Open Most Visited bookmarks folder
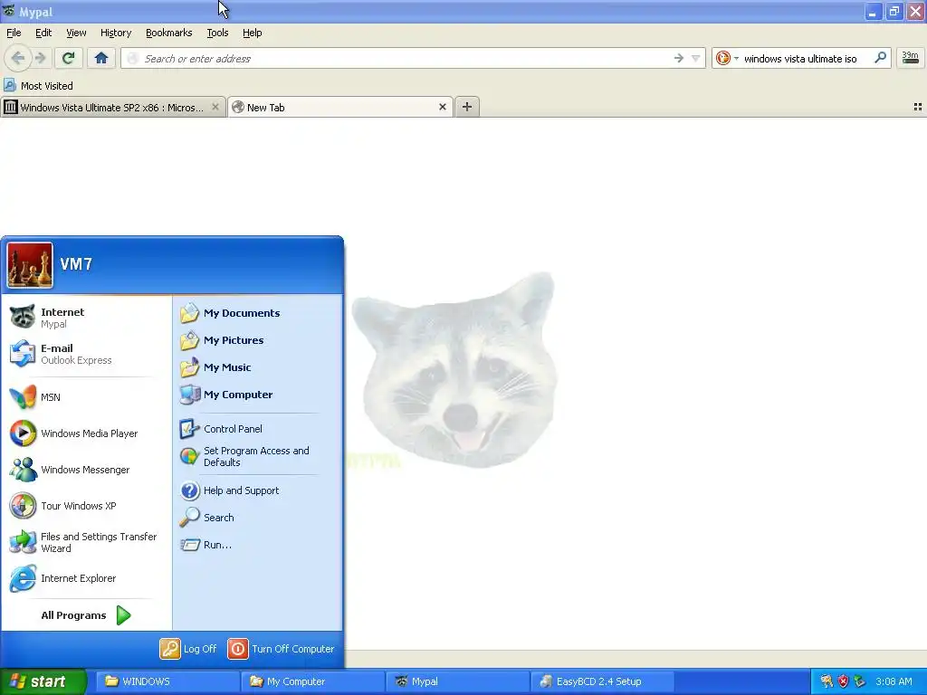 point(38,86)
